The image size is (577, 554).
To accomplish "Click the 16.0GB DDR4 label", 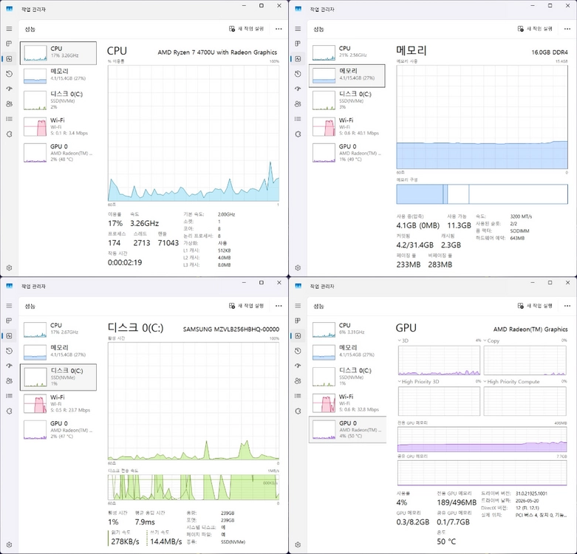I will (x=550, y=52).
